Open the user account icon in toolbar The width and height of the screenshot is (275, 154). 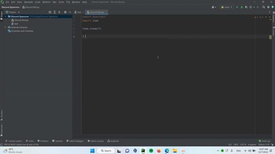tap(214, 7)
